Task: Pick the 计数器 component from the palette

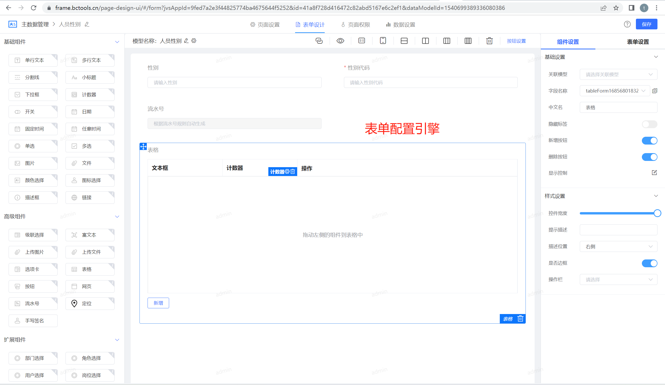Action: pos(90,95)
